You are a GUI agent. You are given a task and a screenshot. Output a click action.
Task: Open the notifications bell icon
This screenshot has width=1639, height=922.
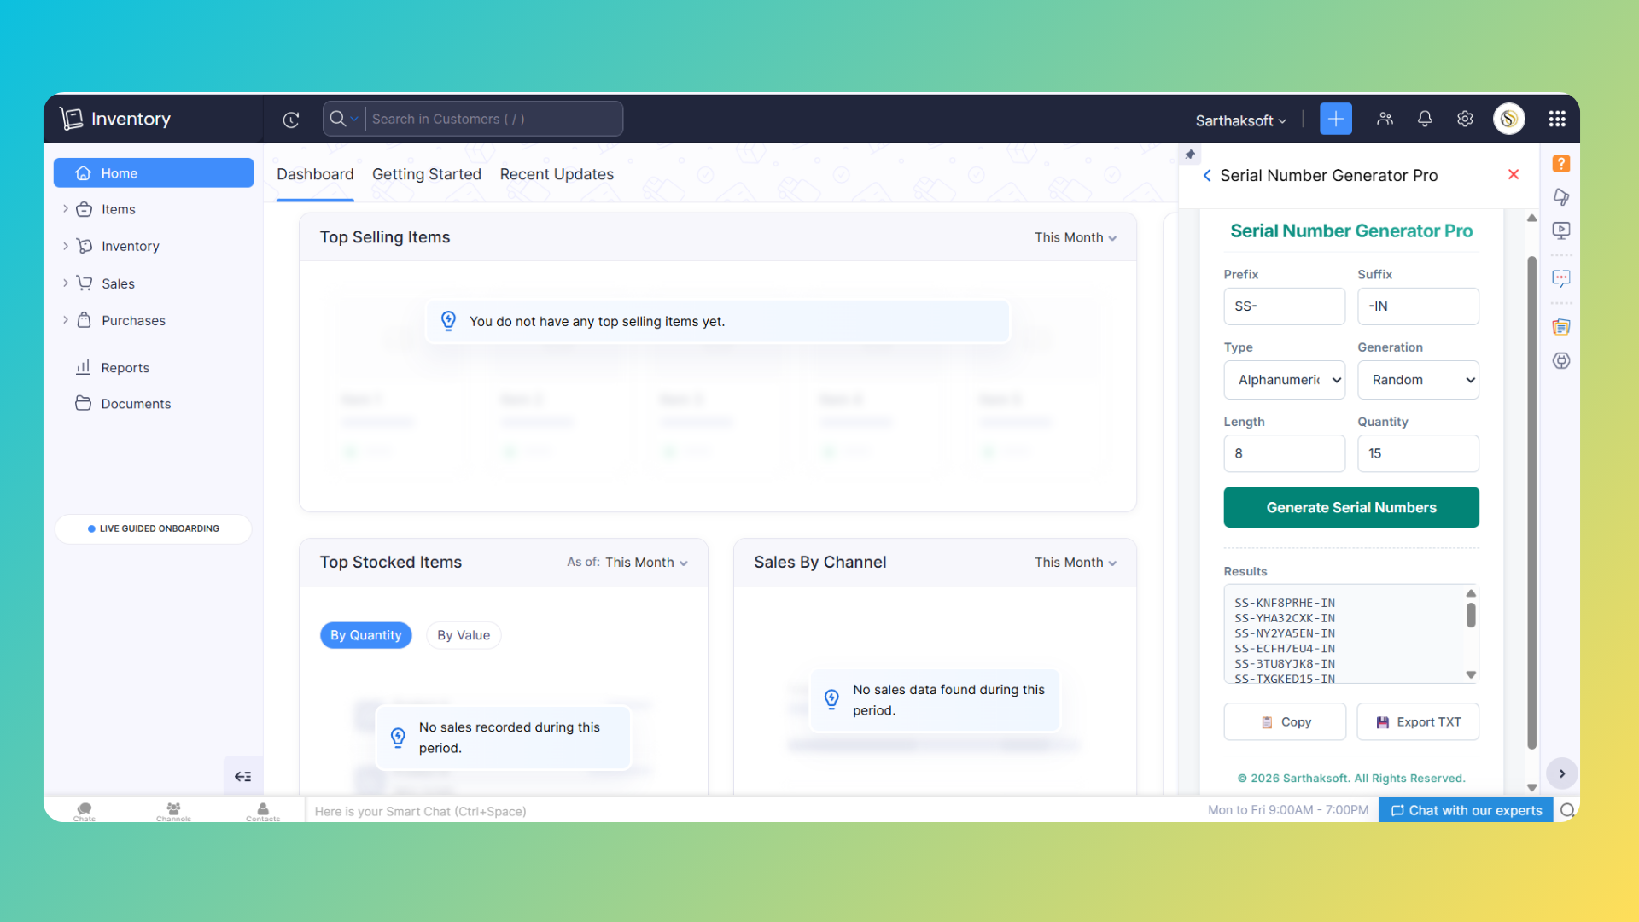(x=1425, y=119)
